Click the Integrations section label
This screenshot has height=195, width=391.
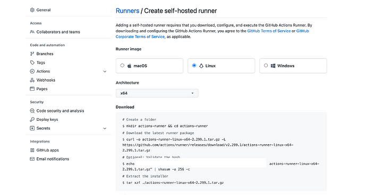(40, 141)
